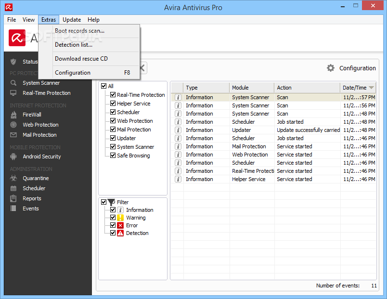Screen dimensions: 387x299
Task: Go to the System Scanner section
Action: point(41,83)
